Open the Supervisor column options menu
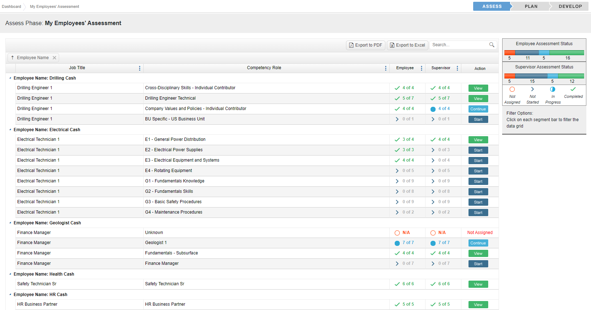 457,68
